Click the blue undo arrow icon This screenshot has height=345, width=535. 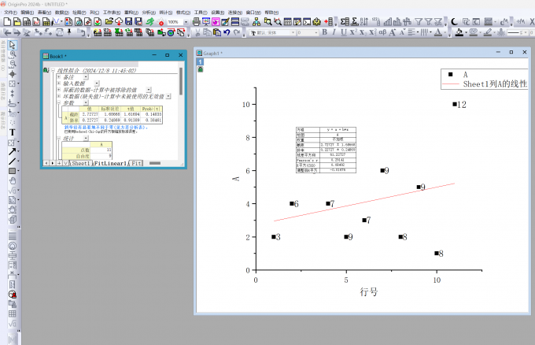tap(227, 32)
